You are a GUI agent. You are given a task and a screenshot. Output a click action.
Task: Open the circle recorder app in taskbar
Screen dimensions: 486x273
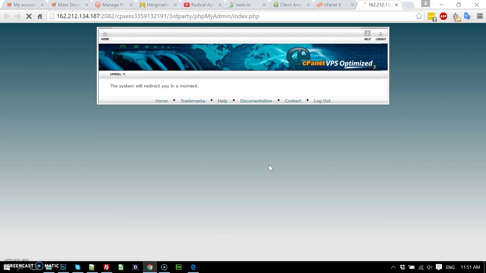(x=164, y=267)
